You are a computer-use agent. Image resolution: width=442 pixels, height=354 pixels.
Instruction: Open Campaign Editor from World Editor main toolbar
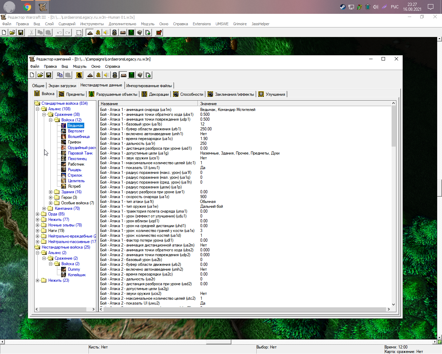point(123,32)
